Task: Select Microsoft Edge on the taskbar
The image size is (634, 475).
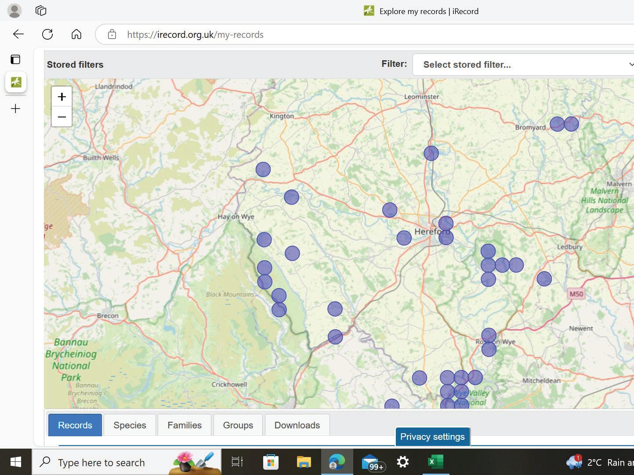Action: coord(337,462)
